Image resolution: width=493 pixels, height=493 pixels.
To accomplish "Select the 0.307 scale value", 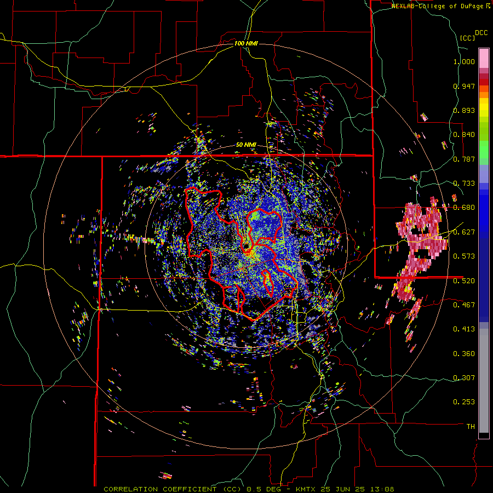I will click(x=464, y=377).
